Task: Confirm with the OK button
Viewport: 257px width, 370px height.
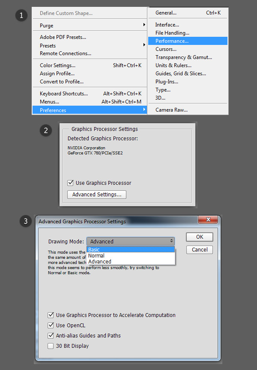Action: pos(200,237)
